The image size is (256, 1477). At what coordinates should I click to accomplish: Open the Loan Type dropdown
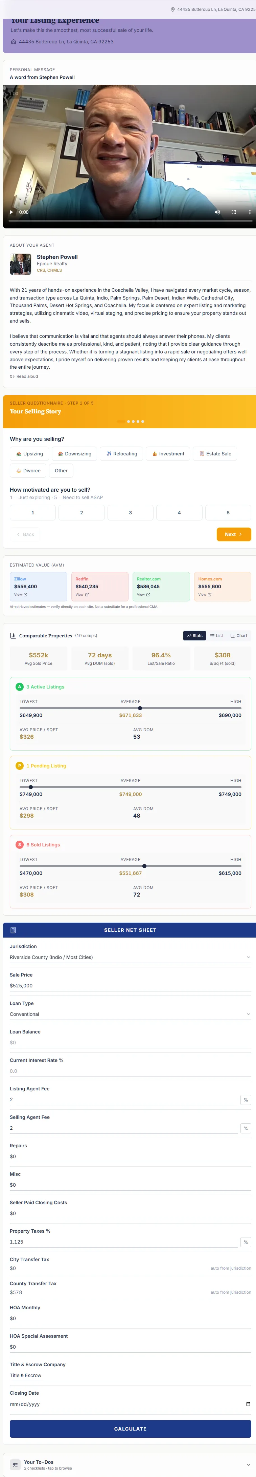(x=131, y=1014)
